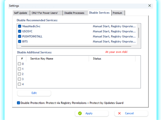Check additional service row 0 checkbox
This screenshot has height=120, width=161.
[19, 64]
